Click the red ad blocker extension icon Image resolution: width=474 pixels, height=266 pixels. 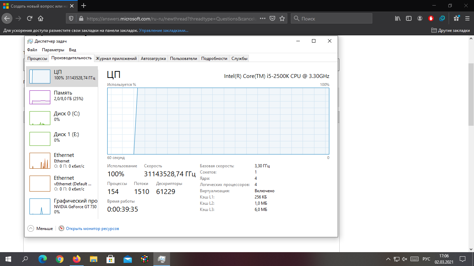(431, 18)
